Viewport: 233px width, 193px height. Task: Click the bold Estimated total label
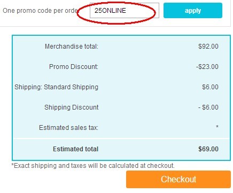click(75, 149)
